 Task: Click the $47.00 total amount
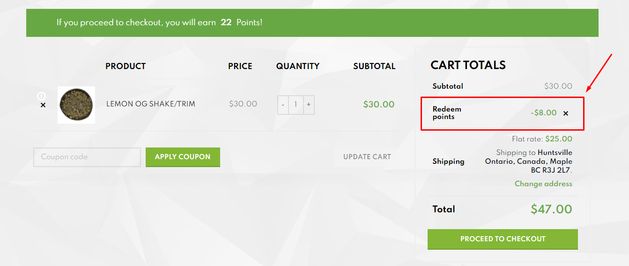551,209
